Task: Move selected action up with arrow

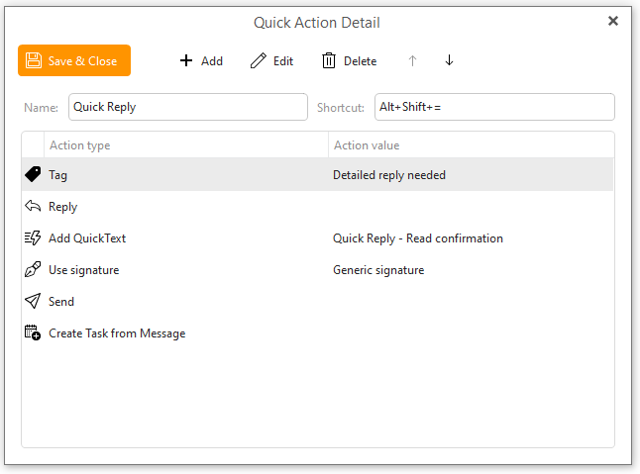Action: (413, 61)
